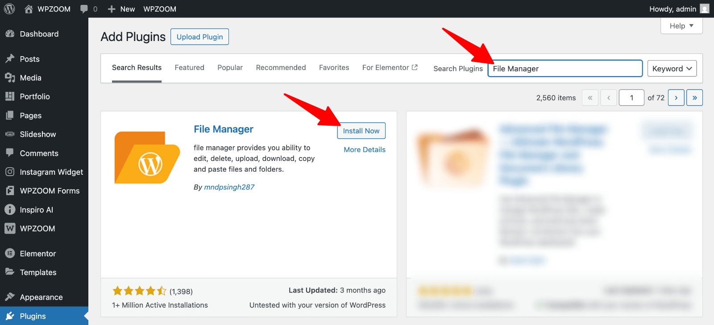
Task: Switch to the Recommended tab
Action: (x=281, y=68)
